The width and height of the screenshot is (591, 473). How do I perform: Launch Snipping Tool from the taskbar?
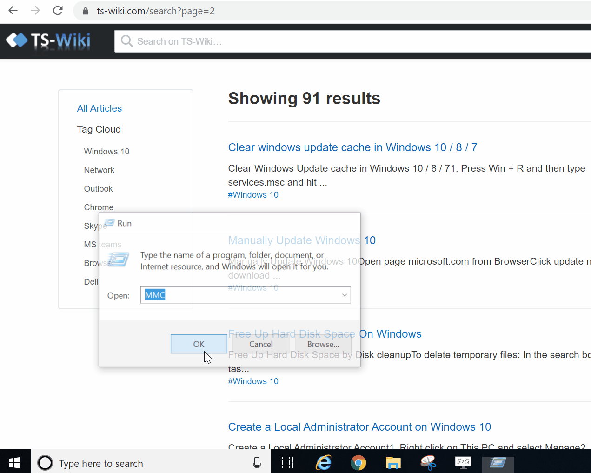pos(428,463)
